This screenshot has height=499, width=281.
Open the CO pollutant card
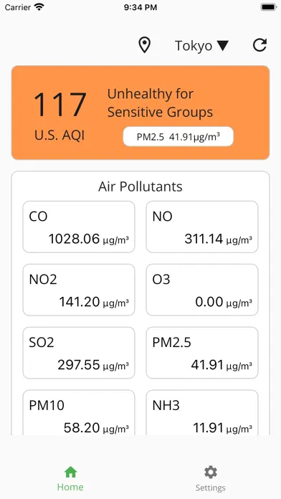79,227
